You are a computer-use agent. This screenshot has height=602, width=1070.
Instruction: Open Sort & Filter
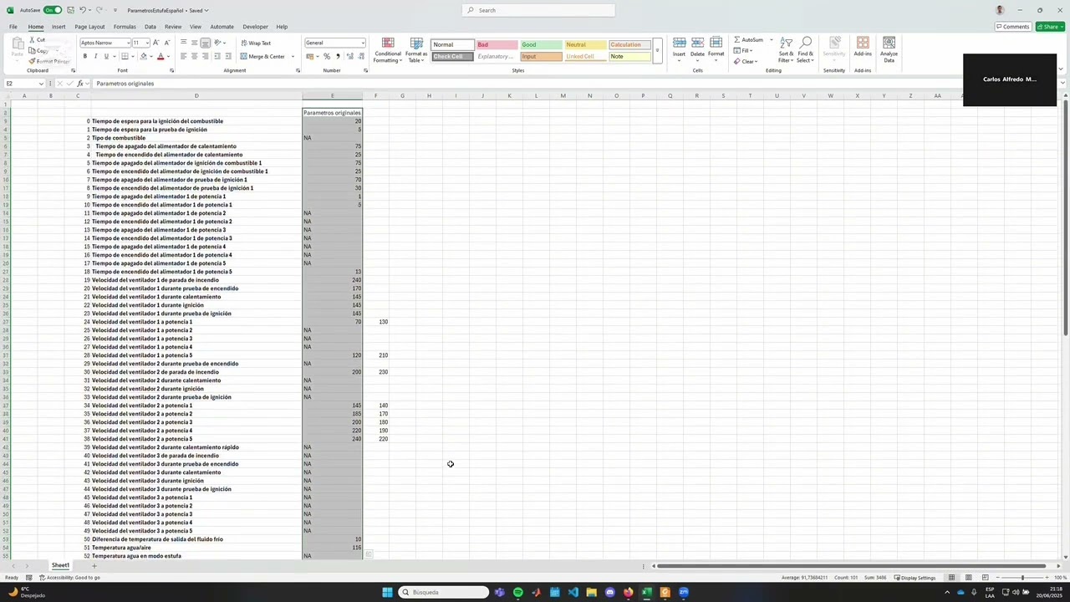(x=786, y=50)
